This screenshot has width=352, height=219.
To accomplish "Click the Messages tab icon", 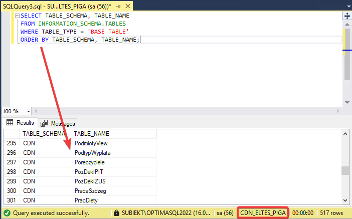I will (44, 123).
